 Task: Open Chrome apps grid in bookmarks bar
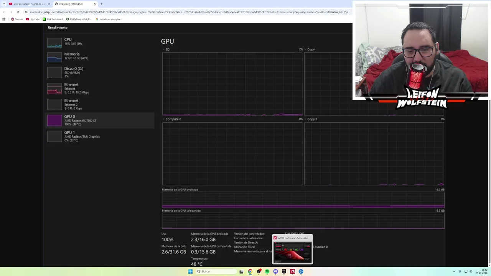(4, 19)
